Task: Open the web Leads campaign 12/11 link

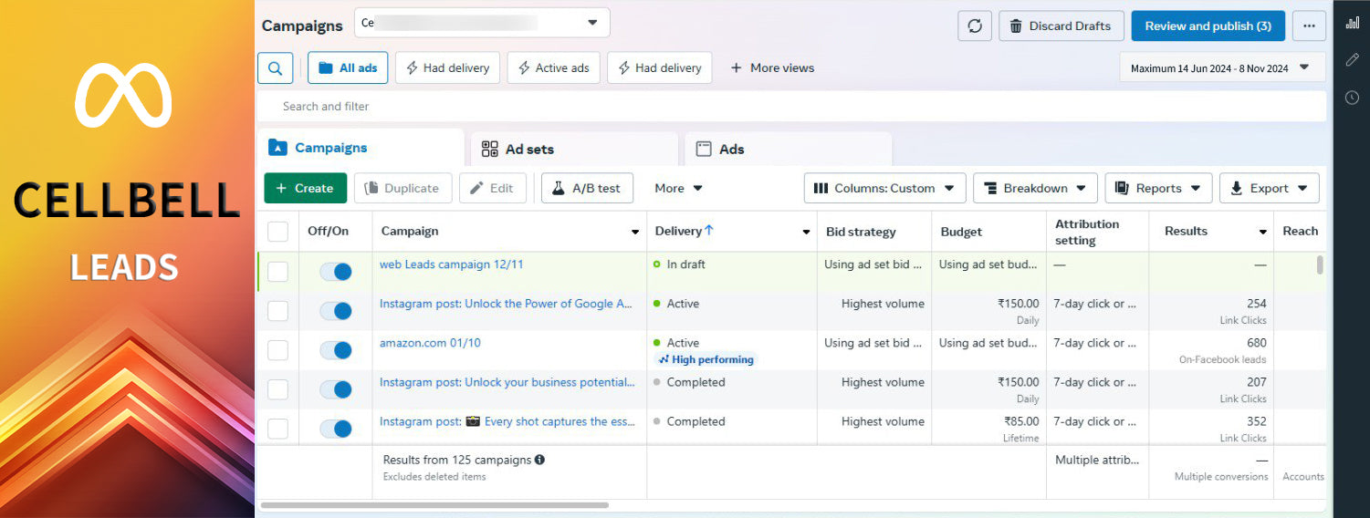Action: pos(451,264)
